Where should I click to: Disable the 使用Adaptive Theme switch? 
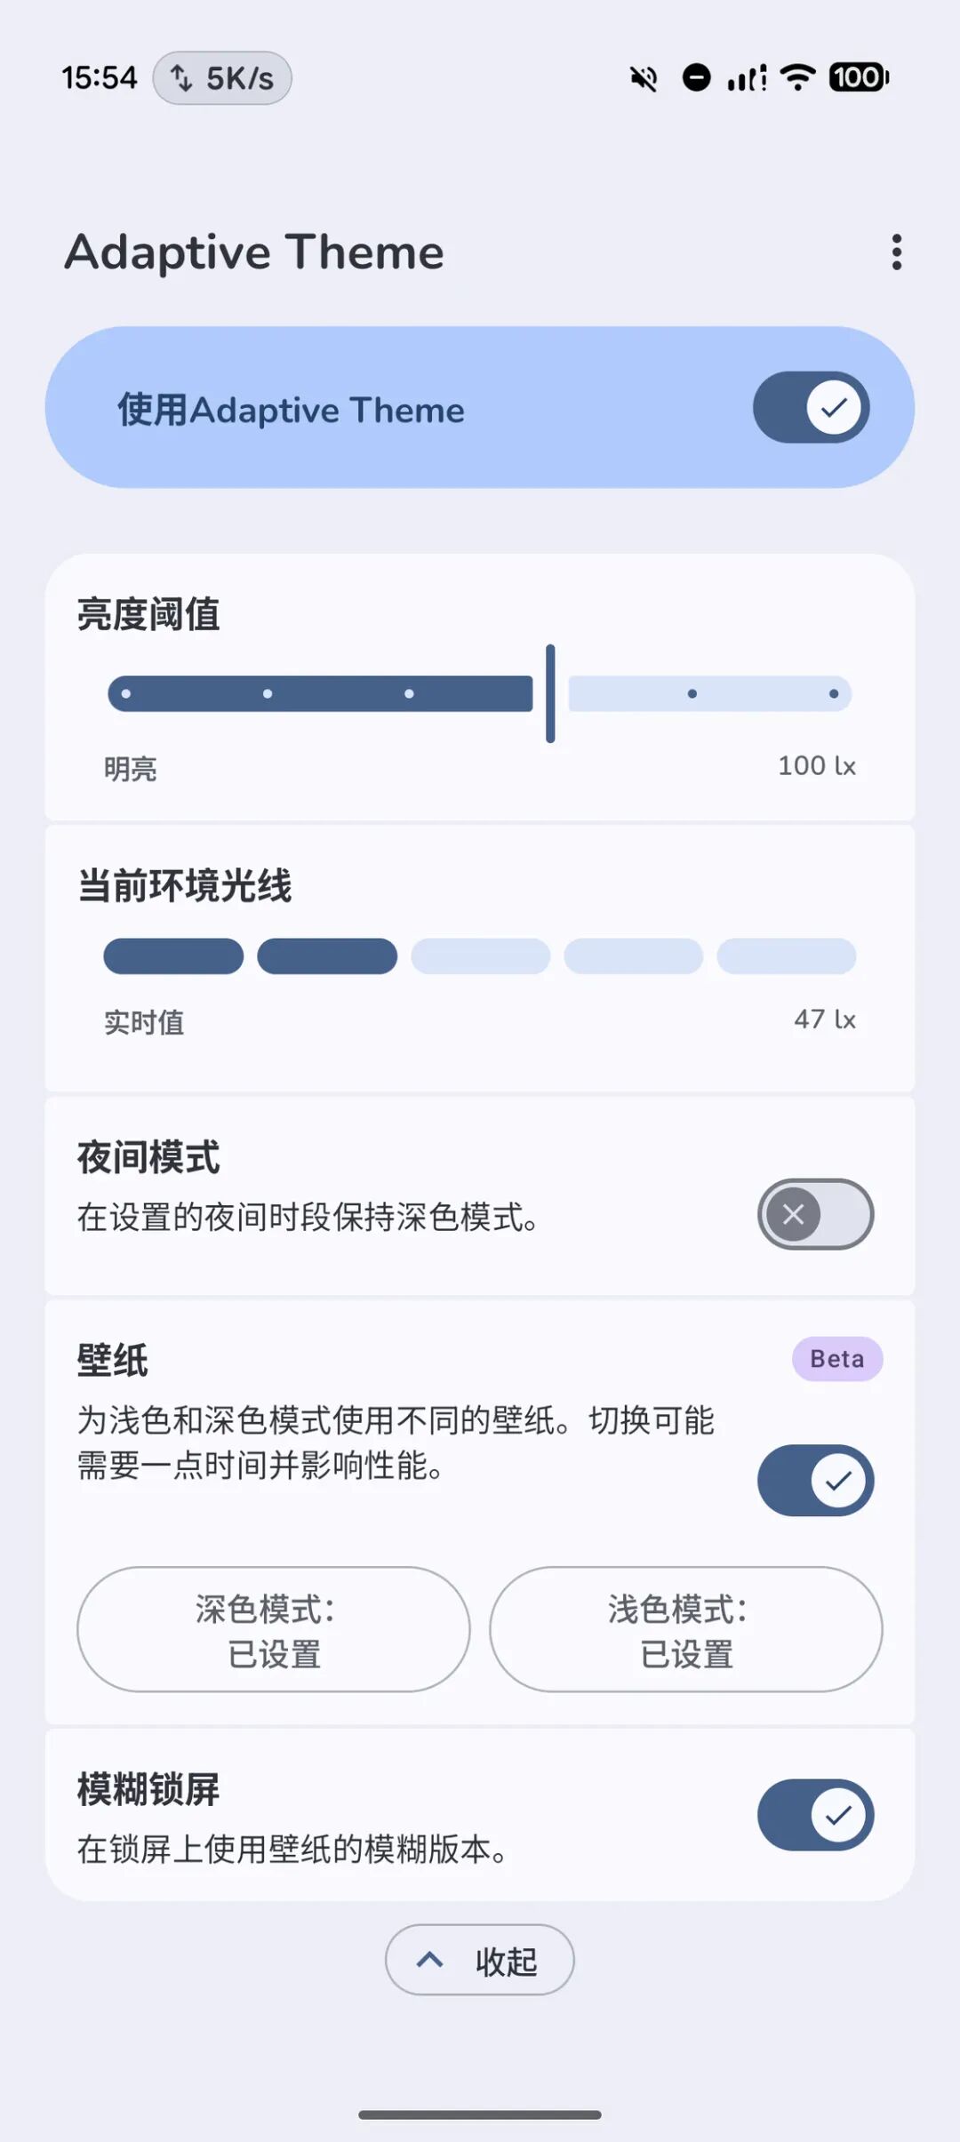[x=812, y=407]
